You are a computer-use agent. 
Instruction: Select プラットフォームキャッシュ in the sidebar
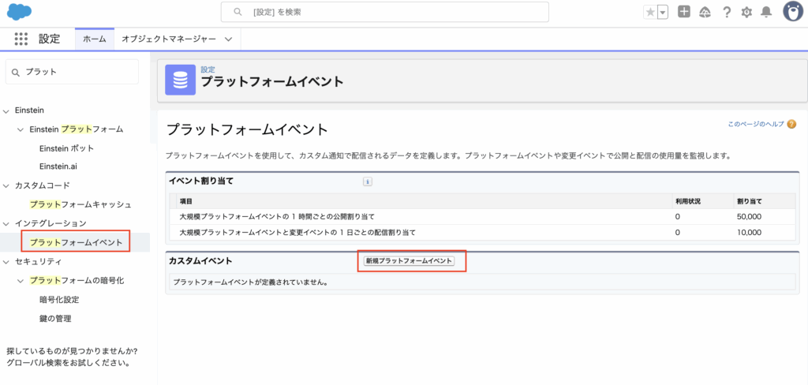[x=80, y=205]
